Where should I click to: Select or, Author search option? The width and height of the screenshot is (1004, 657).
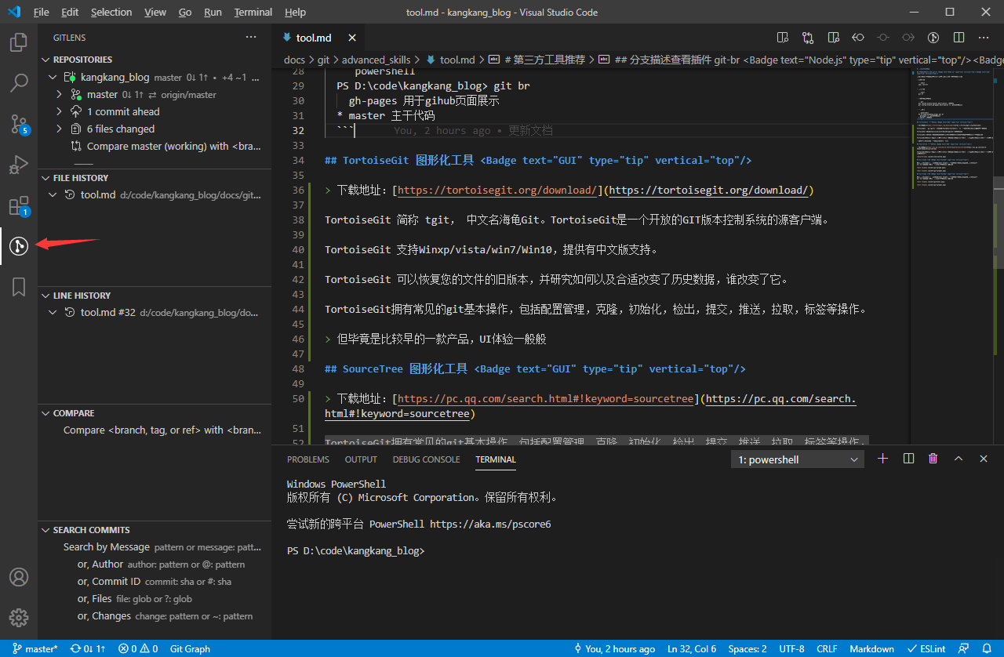tap(155, 564)
